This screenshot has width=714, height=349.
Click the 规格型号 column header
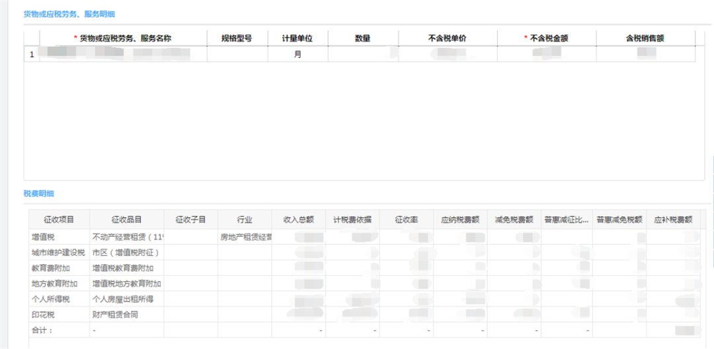pyautogui.click(x=237, y=39)
